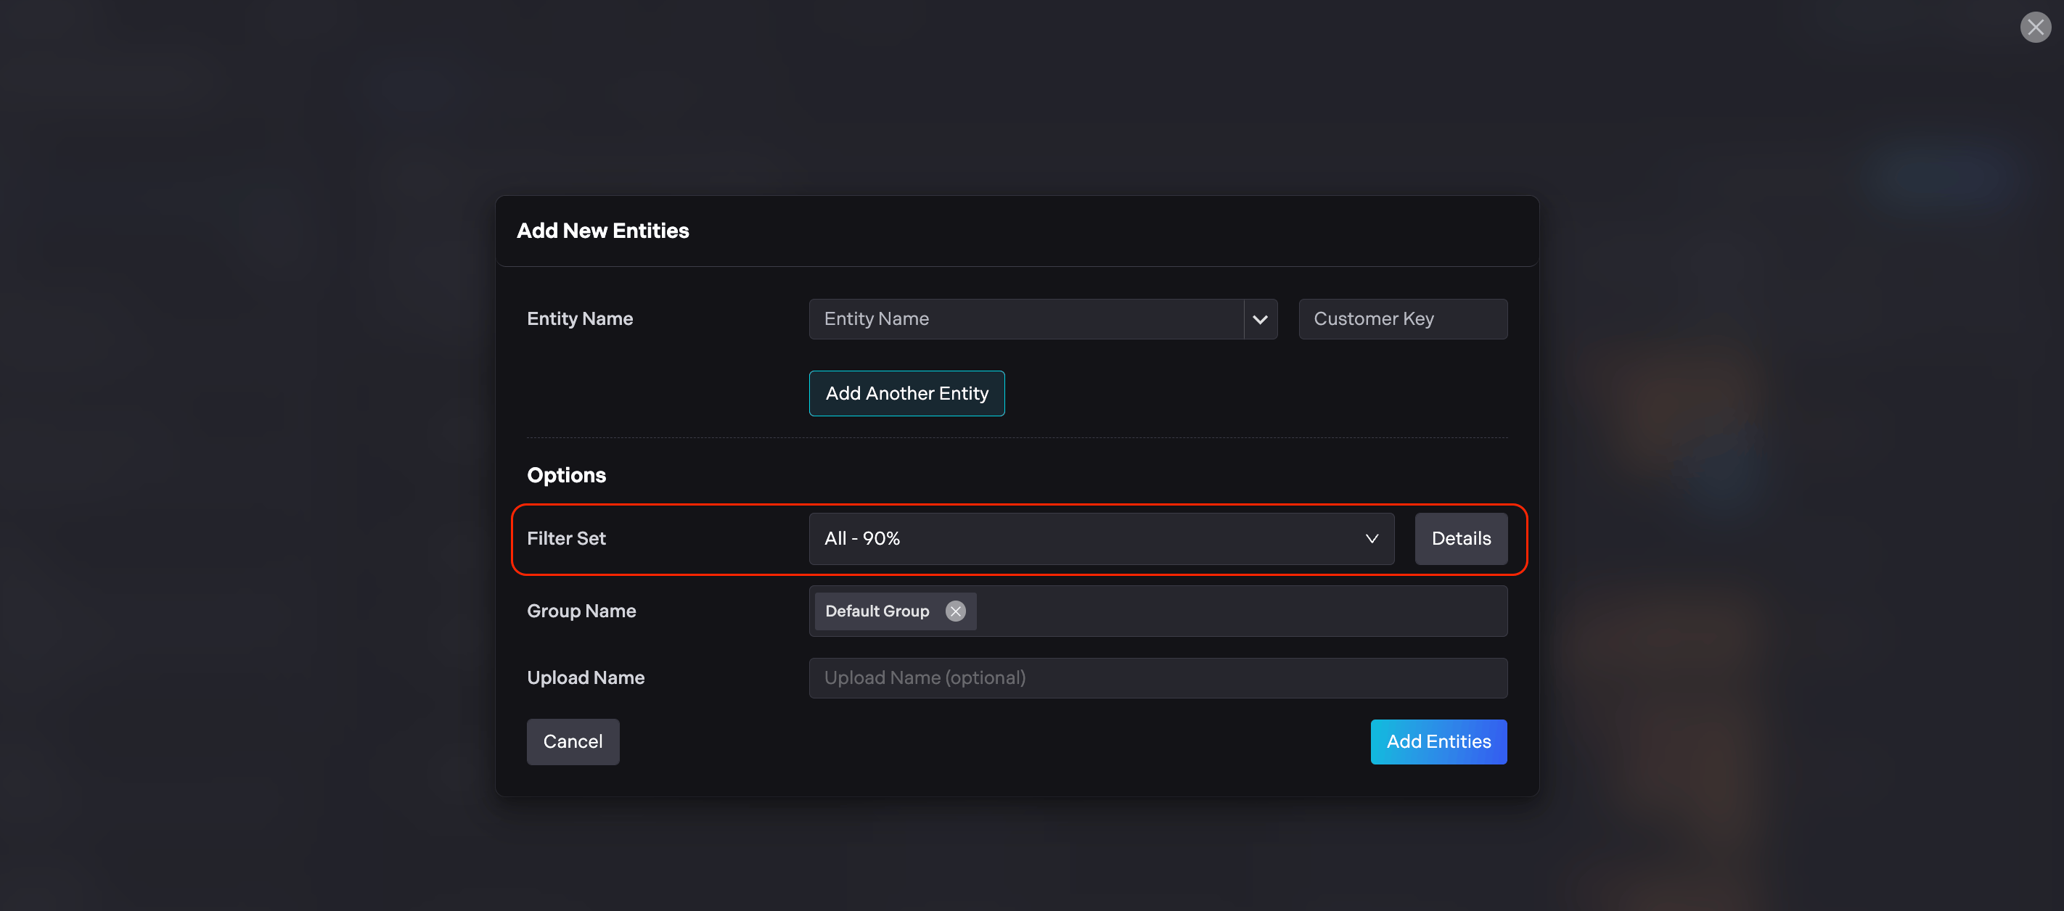Image resolution: width=2064 pixels, height=911 pixels.
Task: Click the Group Name label
Action: tap(581, 611)
